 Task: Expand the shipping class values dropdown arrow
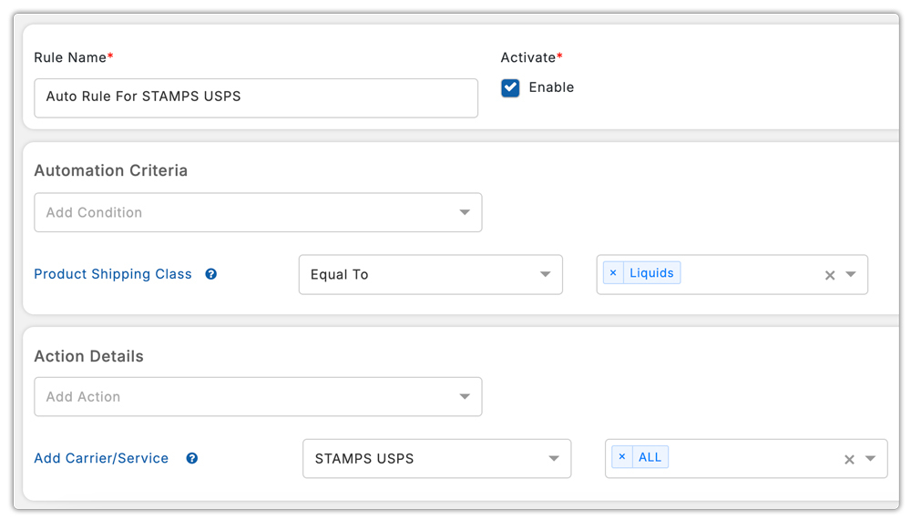tap(851, 274)
